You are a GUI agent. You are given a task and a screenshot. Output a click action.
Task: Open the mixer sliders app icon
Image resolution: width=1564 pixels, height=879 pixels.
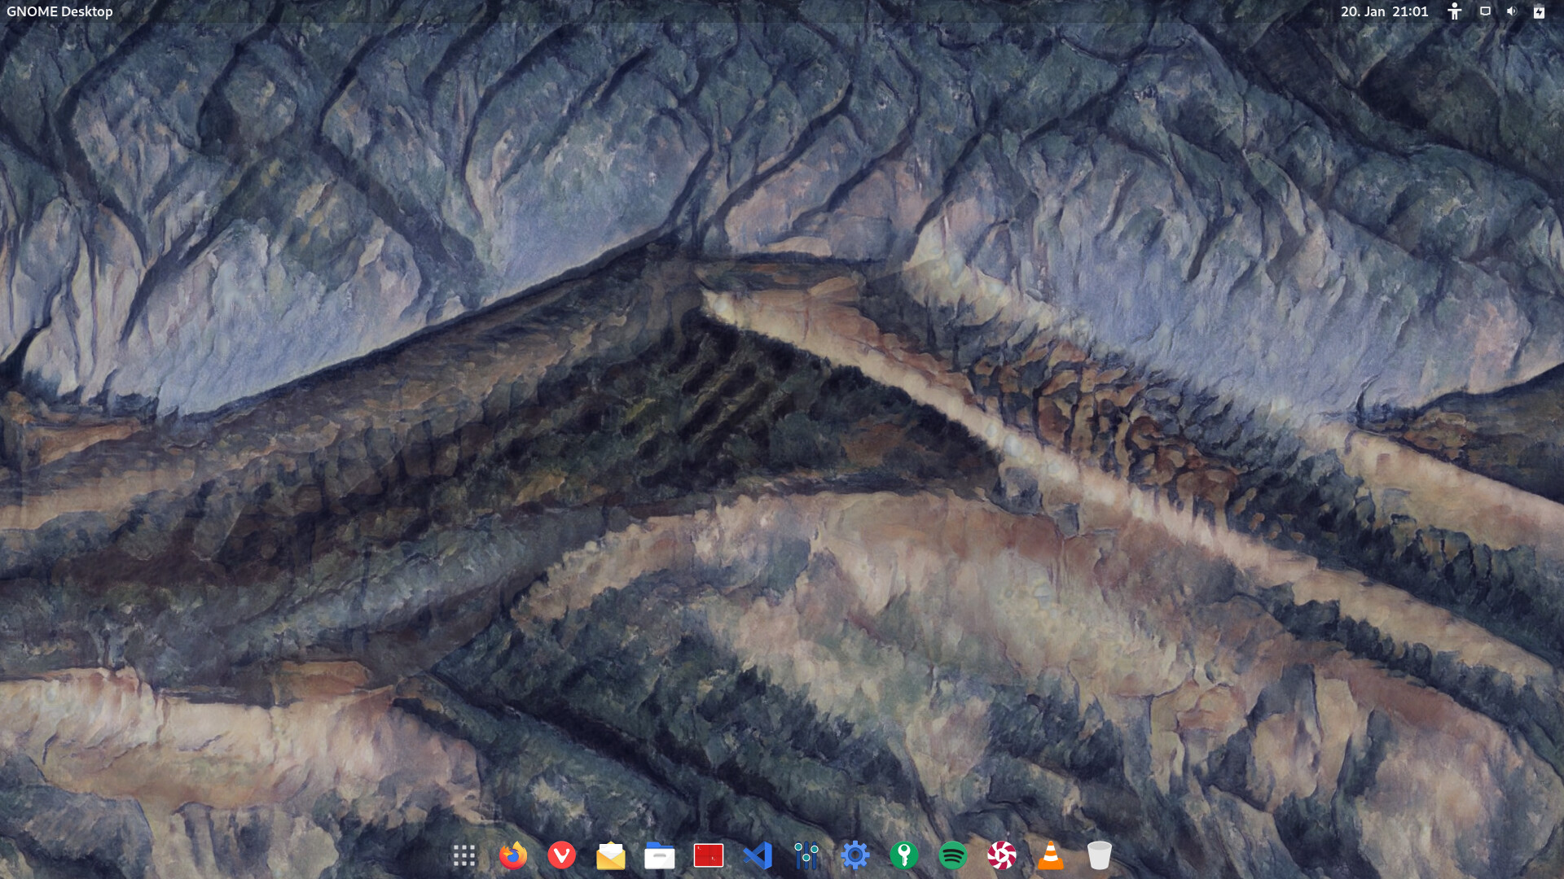pos(806,855)
